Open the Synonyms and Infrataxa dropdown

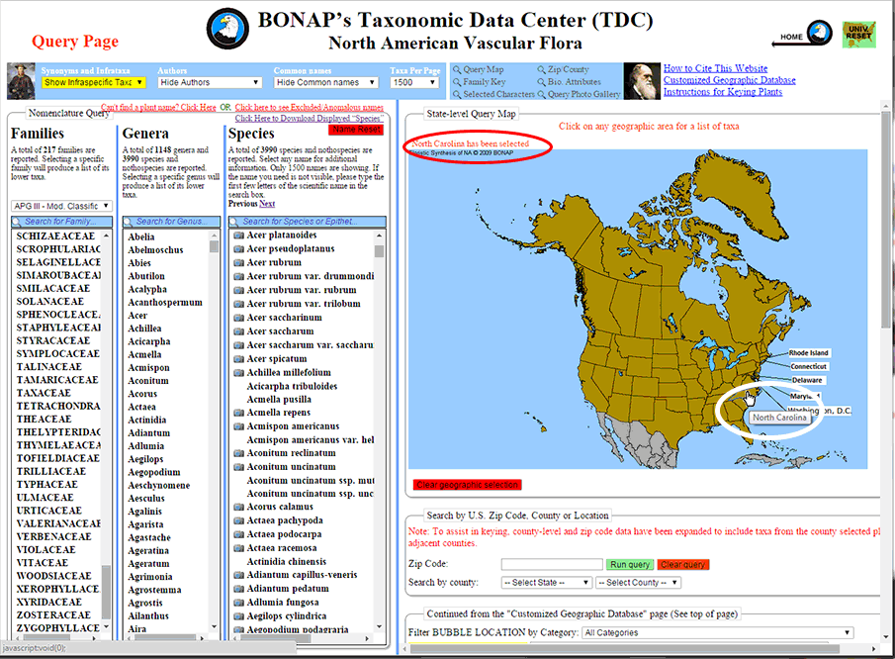[94, 83]
